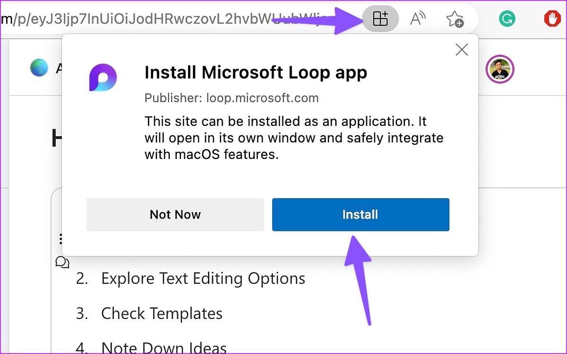Open the user profile avatar
Image resolution: width=567 pixels, height=354 pixels.
coord(499,70)
